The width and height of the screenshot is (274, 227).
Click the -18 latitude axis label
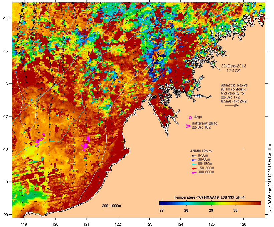(5, 149)
